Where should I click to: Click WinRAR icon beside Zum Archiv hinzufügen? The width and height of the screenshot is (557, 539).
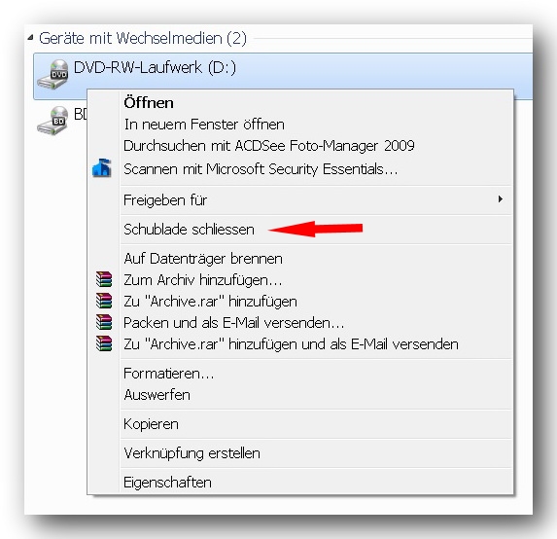pyautogui.click(x=104, y=279)
